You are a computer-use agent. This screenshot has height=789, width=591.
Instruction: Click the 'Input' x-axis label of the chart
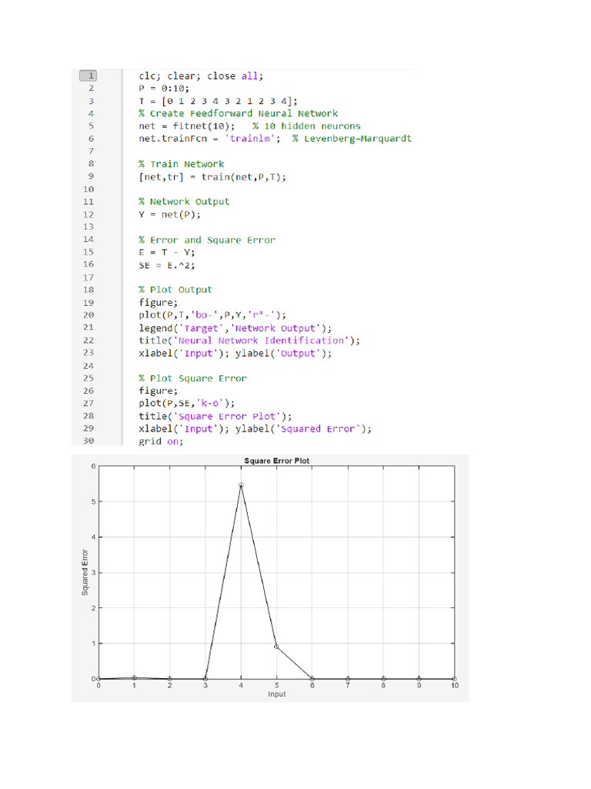[277, 694]
